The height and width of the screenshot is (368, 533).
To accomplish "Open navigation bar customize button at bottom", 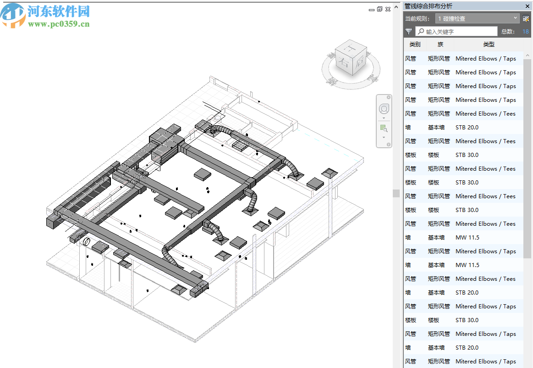I will [x=389, y=145].
